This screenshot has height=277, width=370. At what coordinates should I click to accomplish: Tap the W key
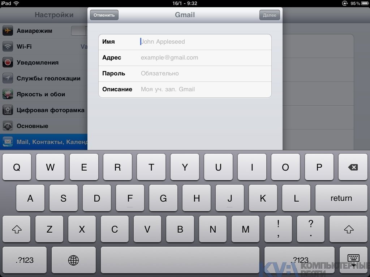(x=50, y=167)
